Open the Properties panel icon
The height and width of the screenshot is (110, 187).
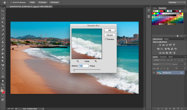point(149,16)
